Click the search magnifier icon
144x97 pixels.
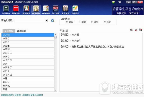point(53,20)
